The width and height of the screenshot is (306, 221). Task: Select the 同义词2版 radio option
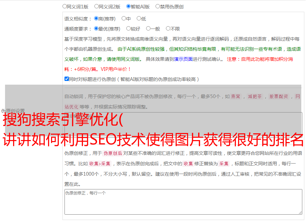tap(96, 6)
